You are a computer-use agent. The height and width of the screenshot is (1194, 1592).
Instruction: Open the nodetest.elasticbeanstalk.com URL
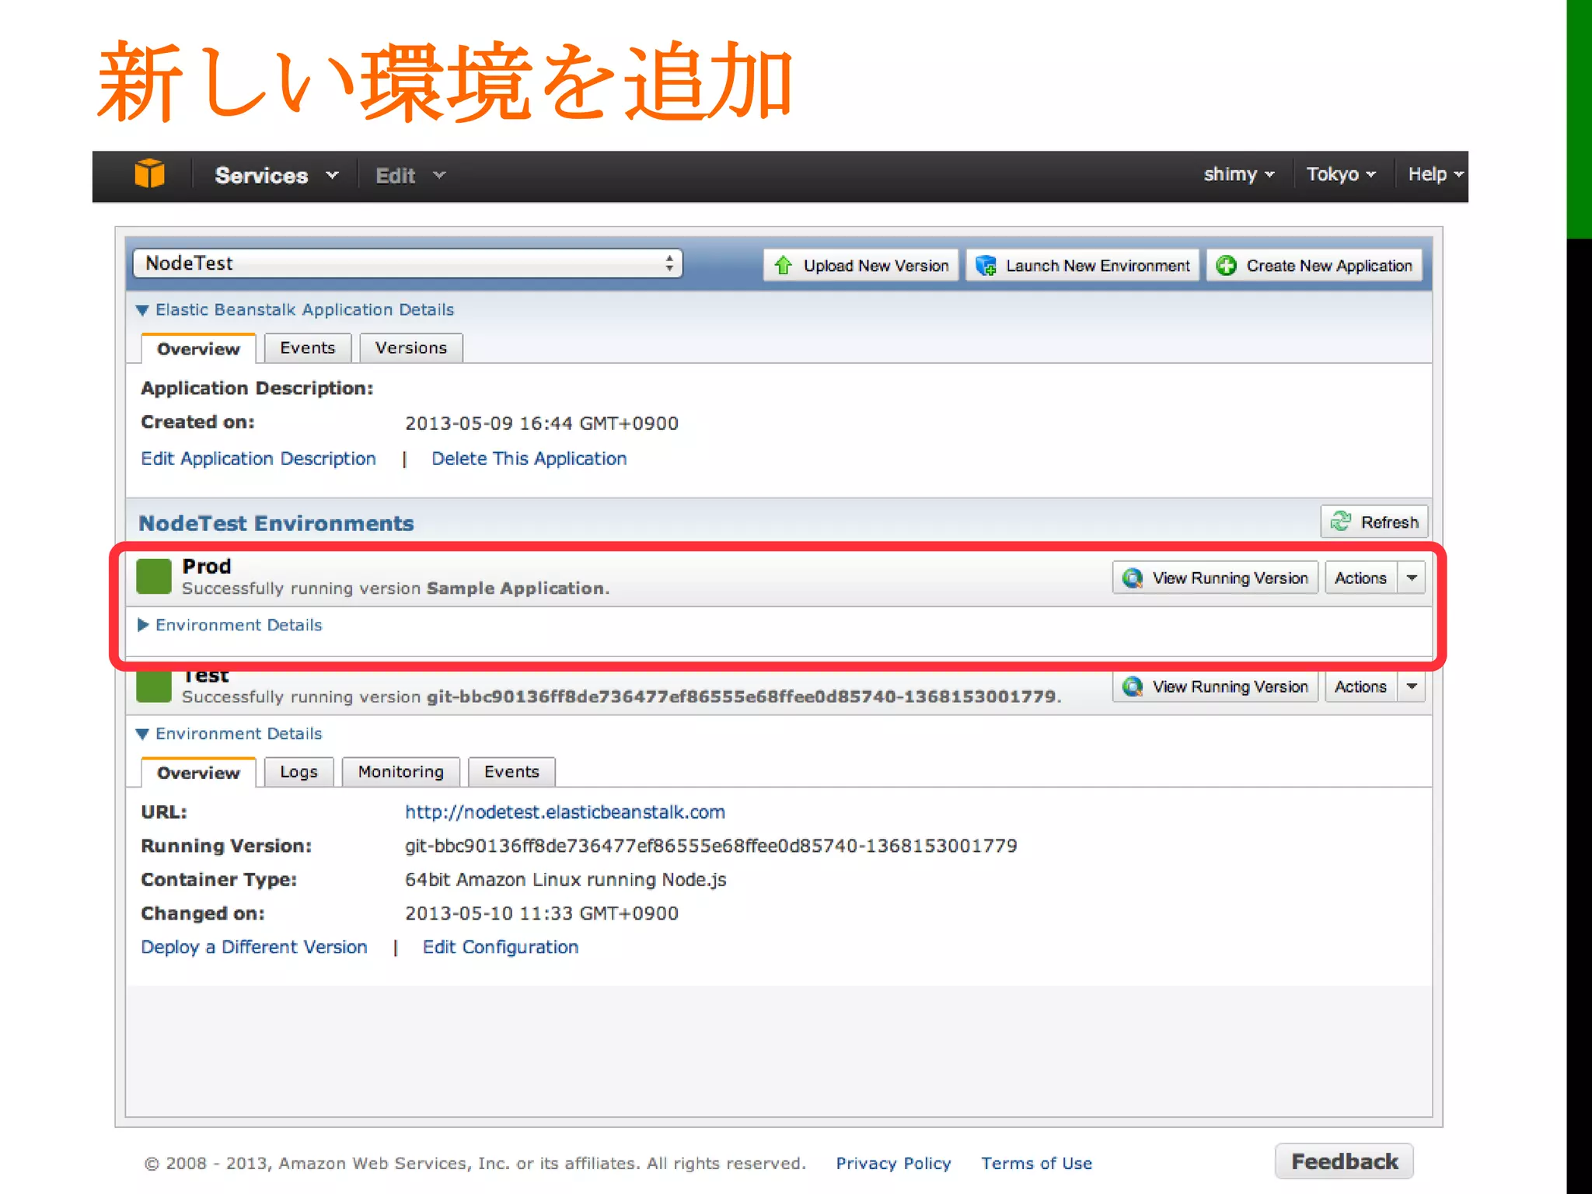pyautogui.click(x=564, y=812)
